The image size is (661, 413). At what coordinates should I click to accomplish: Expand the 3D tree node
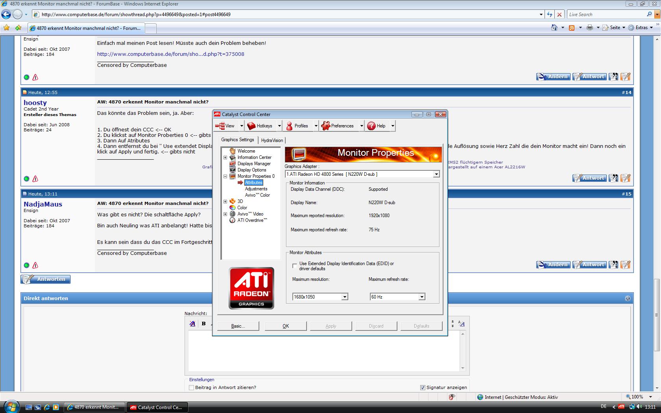[x=225, y=201]
